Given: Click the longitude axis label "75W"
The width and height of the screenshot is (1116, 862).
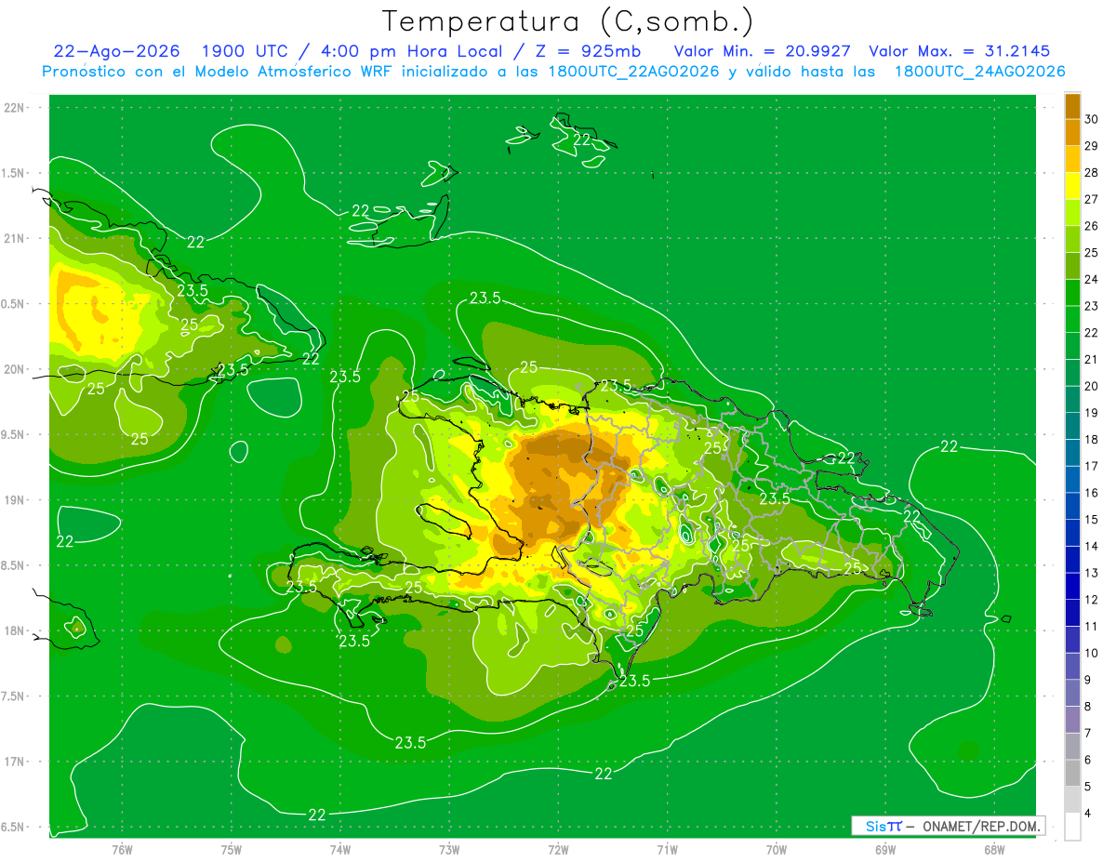Looking at the screenshot, I should 232,849.
